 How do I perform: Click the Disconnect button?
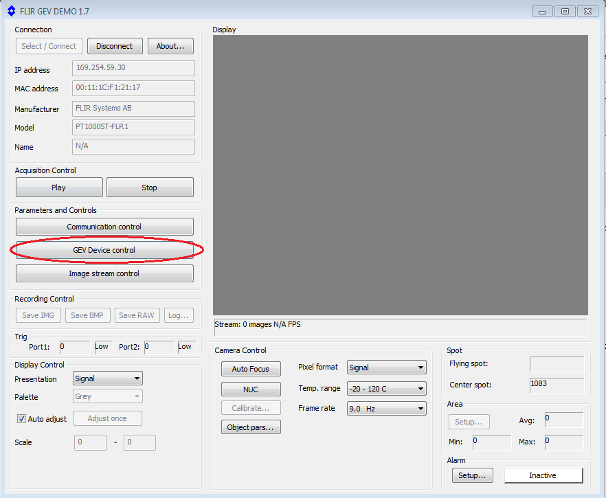115,46
